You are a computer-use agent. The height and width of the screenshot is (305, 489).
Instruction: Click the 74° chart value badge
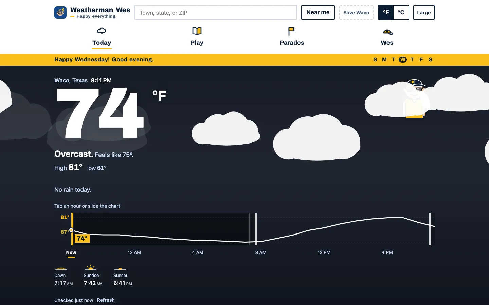pyautogui.click(x=82, y=238)
